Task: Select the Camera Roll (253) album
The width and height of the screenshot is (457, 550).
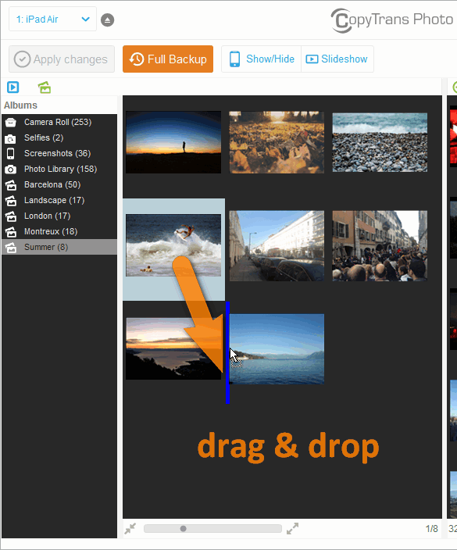Action: click(x=59, y=122)
